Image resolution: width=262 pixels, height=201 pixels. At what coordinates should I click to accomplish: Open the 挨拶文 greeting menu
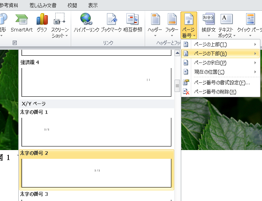(x=209, y=25)
